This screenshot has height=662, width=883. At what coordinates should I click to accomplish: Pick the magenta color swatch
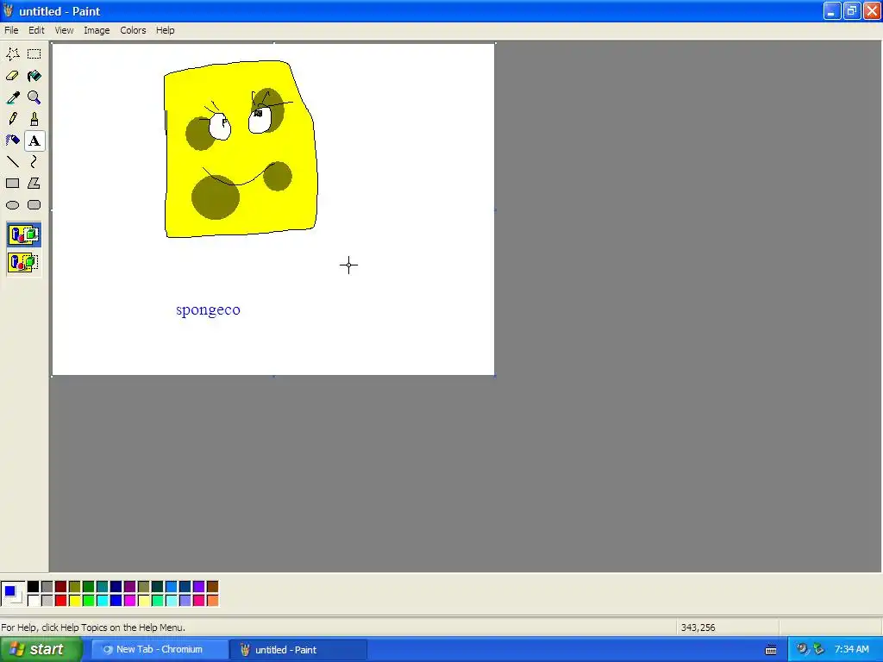(x=130, y=601)
